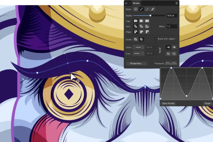
Task: Click the Width value field 19.8 pt
Action: coord(172,16)
